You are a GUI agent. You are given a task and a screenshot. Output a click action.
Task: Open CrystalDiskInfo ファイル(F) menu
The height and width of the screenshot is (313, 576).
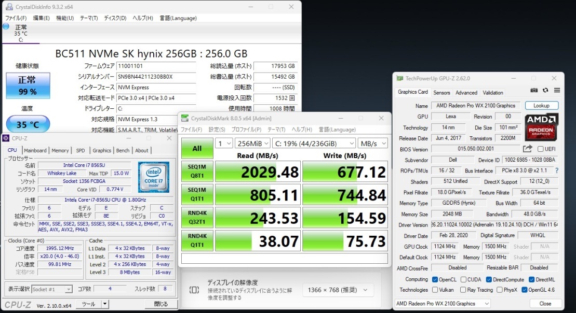[x=16, y=18]
